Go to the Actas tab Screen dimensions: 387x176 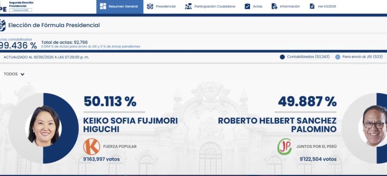pos(253,7)
